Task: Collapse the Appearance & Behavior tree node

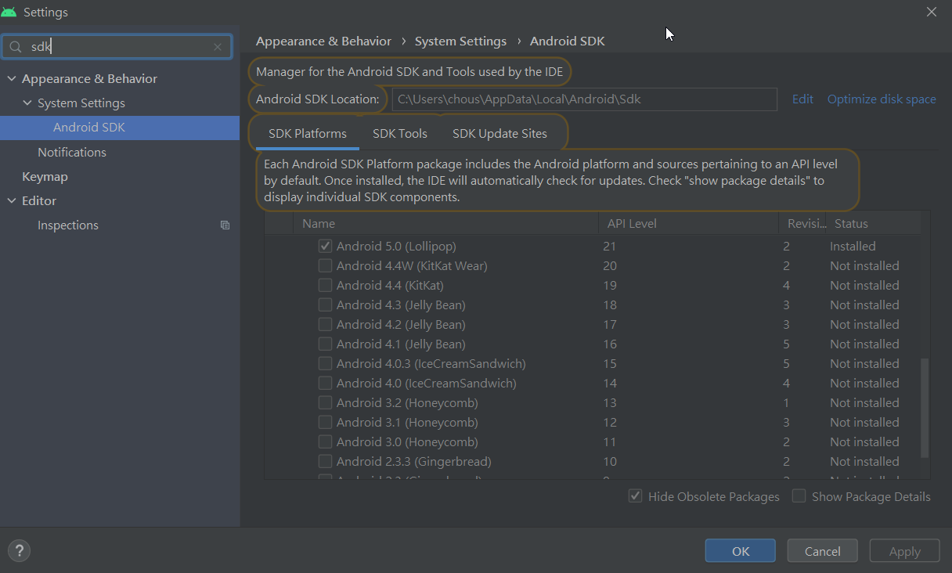Action: pyautogui.click(x=12, y=79)
